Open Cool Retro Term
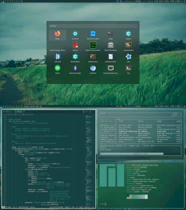This screenshot has width=186, height=210. click(x=93, y=58)
